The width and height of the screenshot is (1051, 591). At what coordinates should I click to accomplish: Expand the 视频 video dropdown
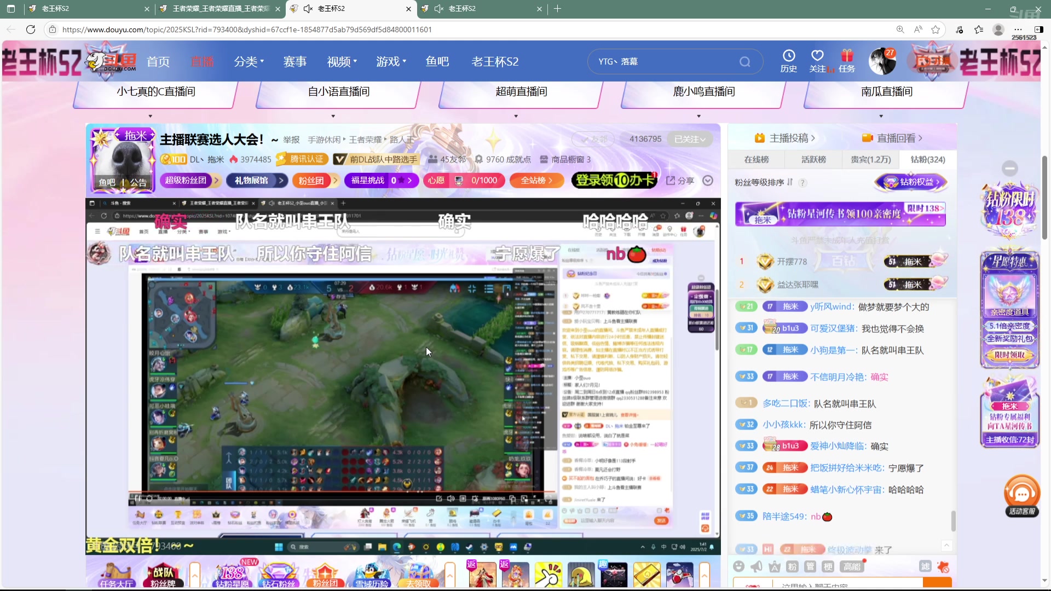342,61
